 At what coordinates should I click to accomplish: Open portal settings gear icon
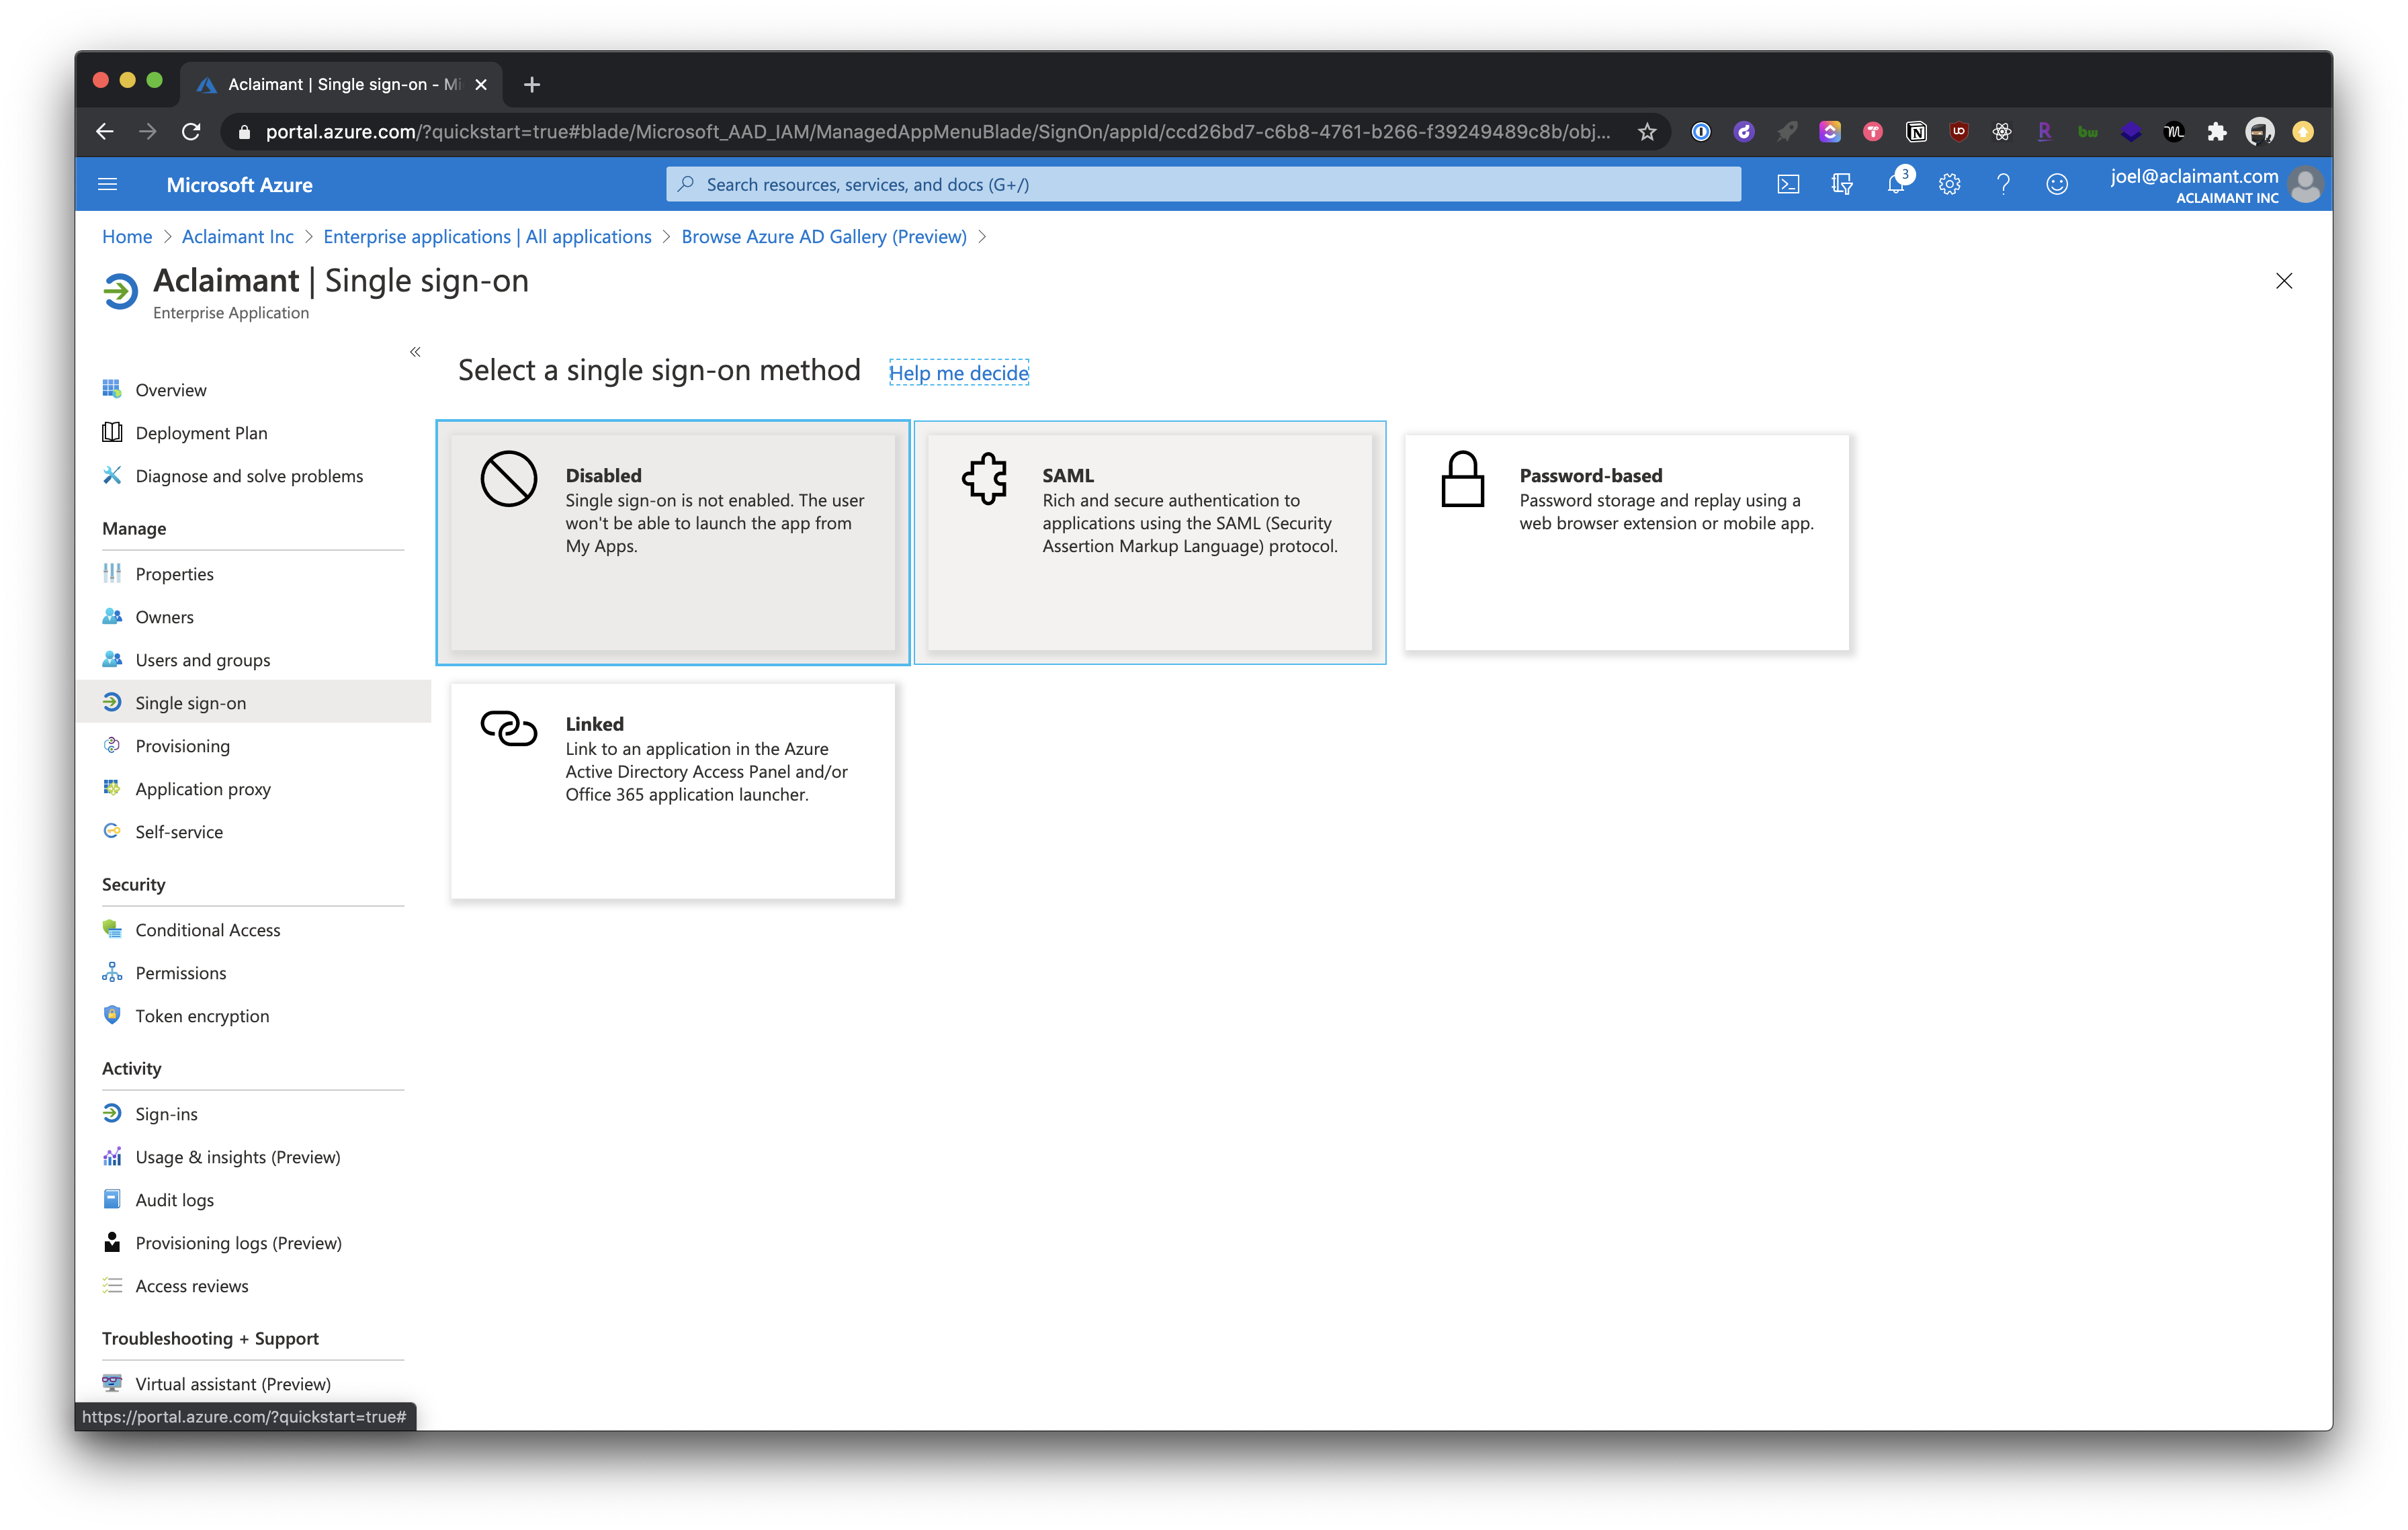1949,185
